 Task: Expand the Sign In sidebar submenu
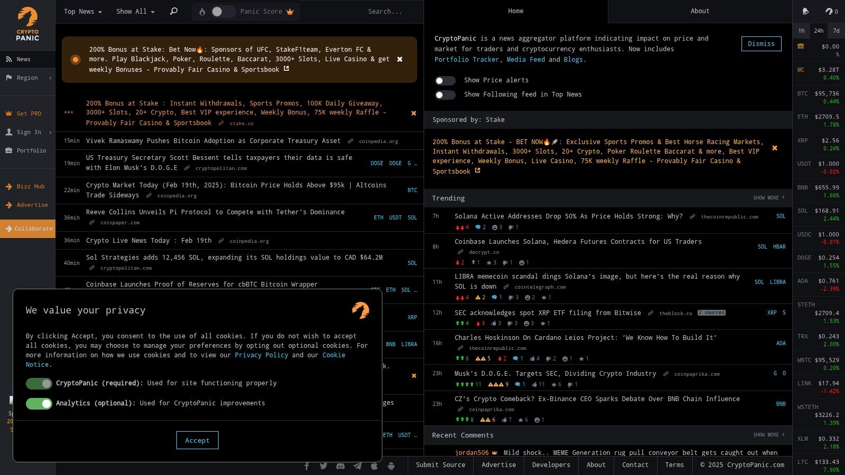pyautogui.click(x=50, y=132)
